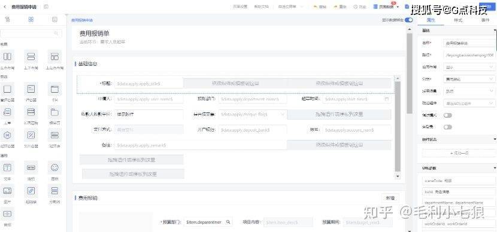The height and width of the screenshot is (232, 497).
Task: Open the history clock button
Action: tap(360, 7)
